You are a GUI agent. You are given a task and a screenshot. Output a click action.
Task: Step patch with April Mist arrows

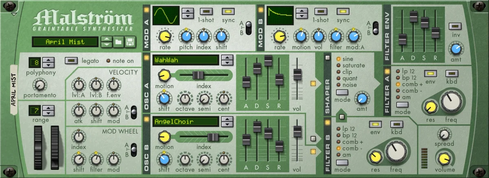[106, 42]
